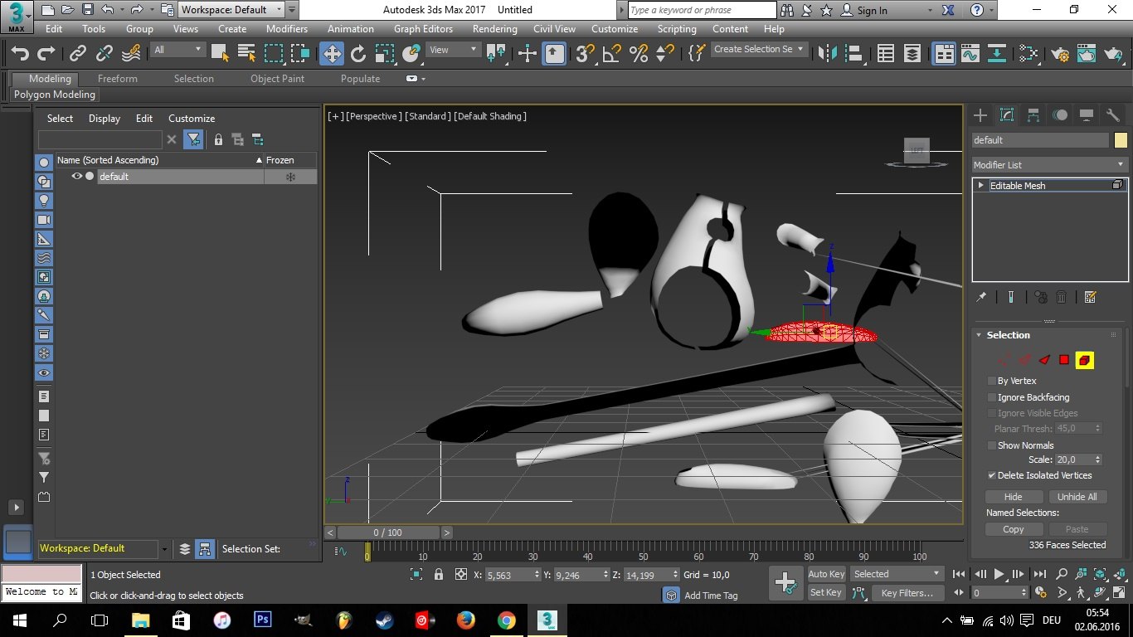Open the Schematic View

[997, 54]
